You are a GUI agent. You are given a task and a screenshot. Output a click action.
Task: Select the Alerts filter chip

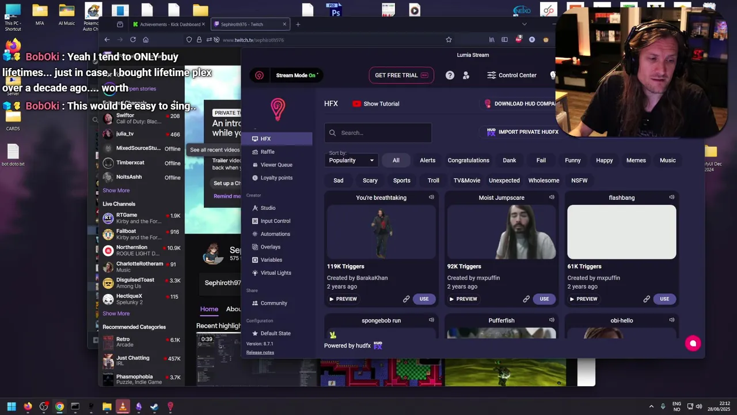click(428, 160)
